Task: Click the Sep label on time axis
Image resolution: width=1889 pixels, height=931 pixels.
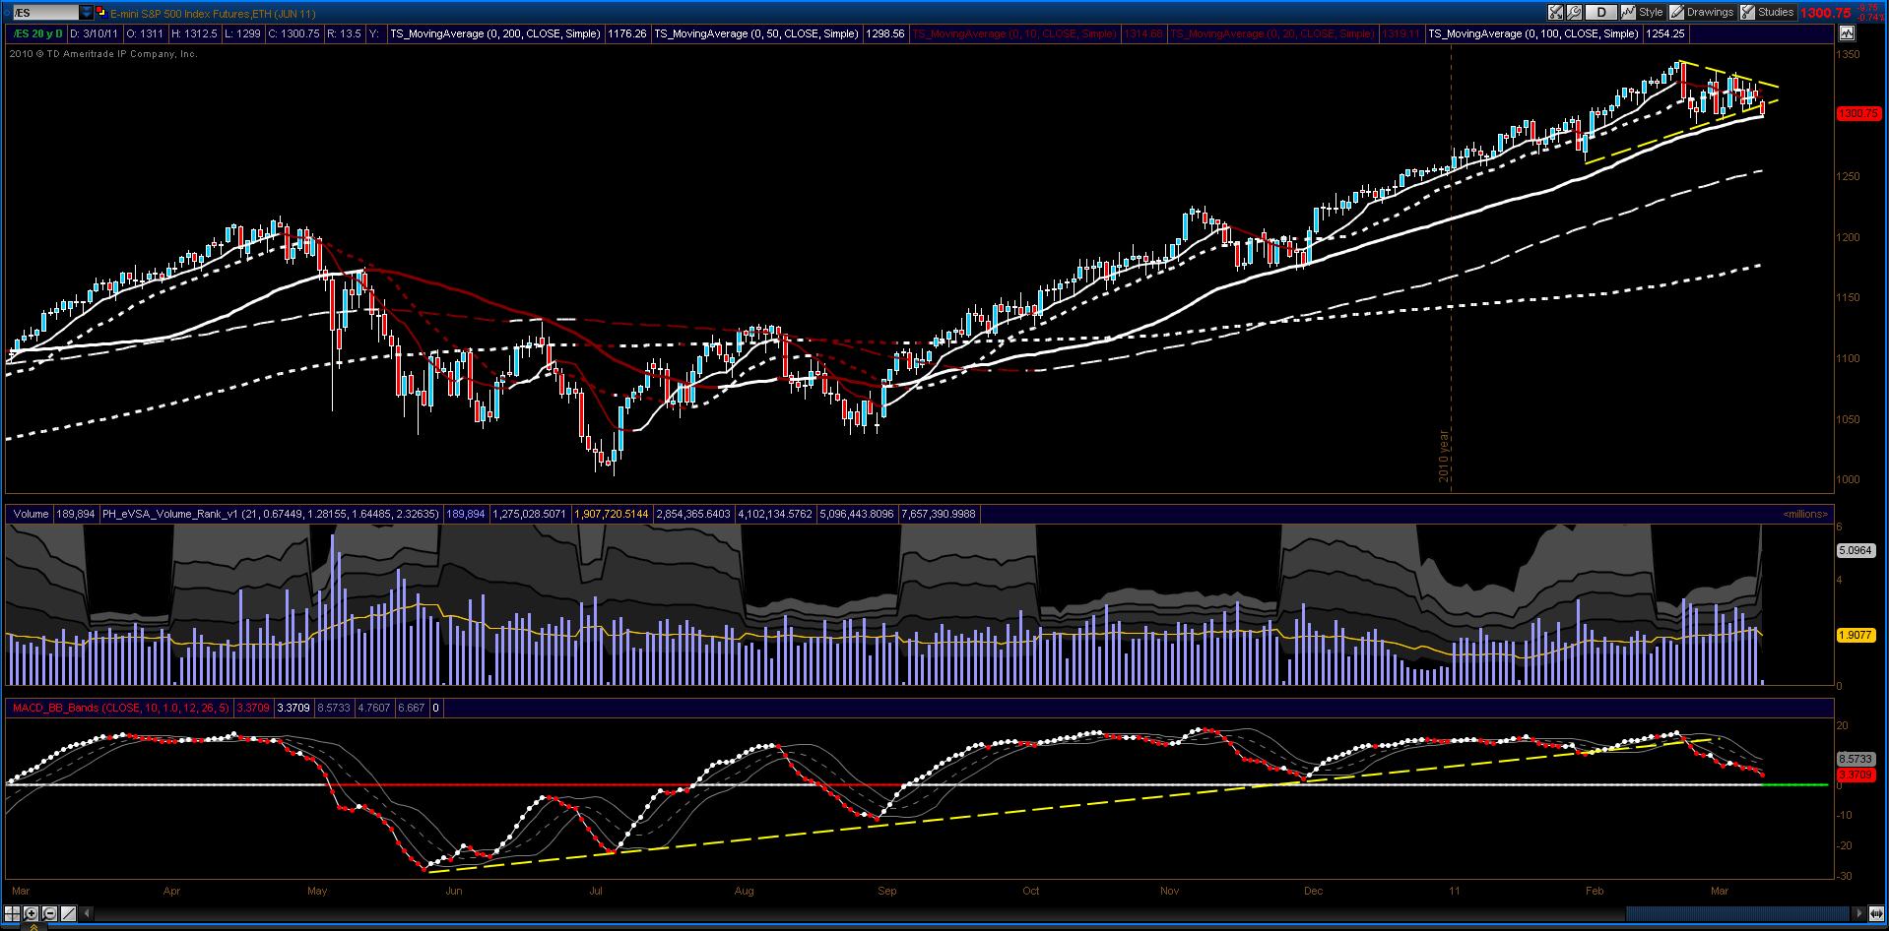Action: [887, 891]
